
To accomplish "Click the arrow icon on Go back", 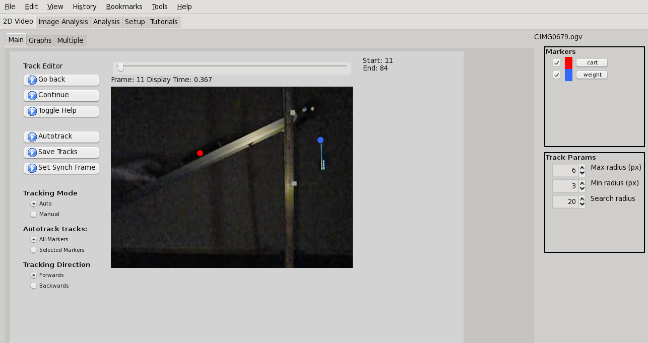I will (x=32, y=80).
